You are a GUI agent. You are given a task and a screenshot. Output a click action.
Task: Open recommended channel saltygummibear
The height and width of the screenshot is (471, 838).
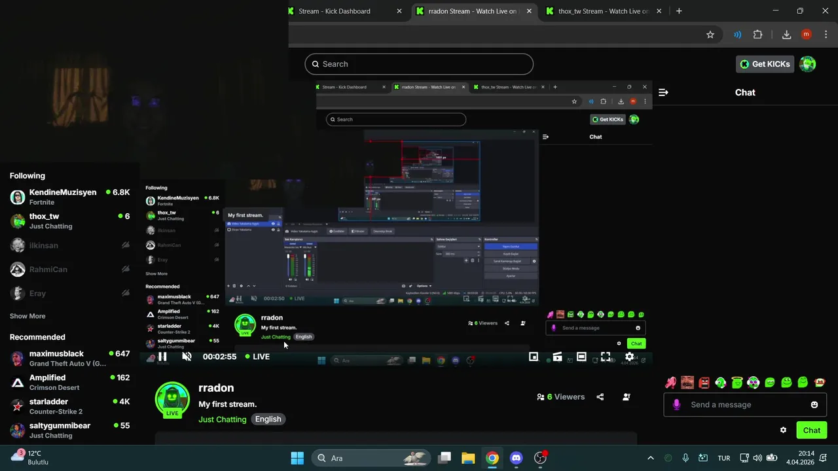[x=70, y=430]
